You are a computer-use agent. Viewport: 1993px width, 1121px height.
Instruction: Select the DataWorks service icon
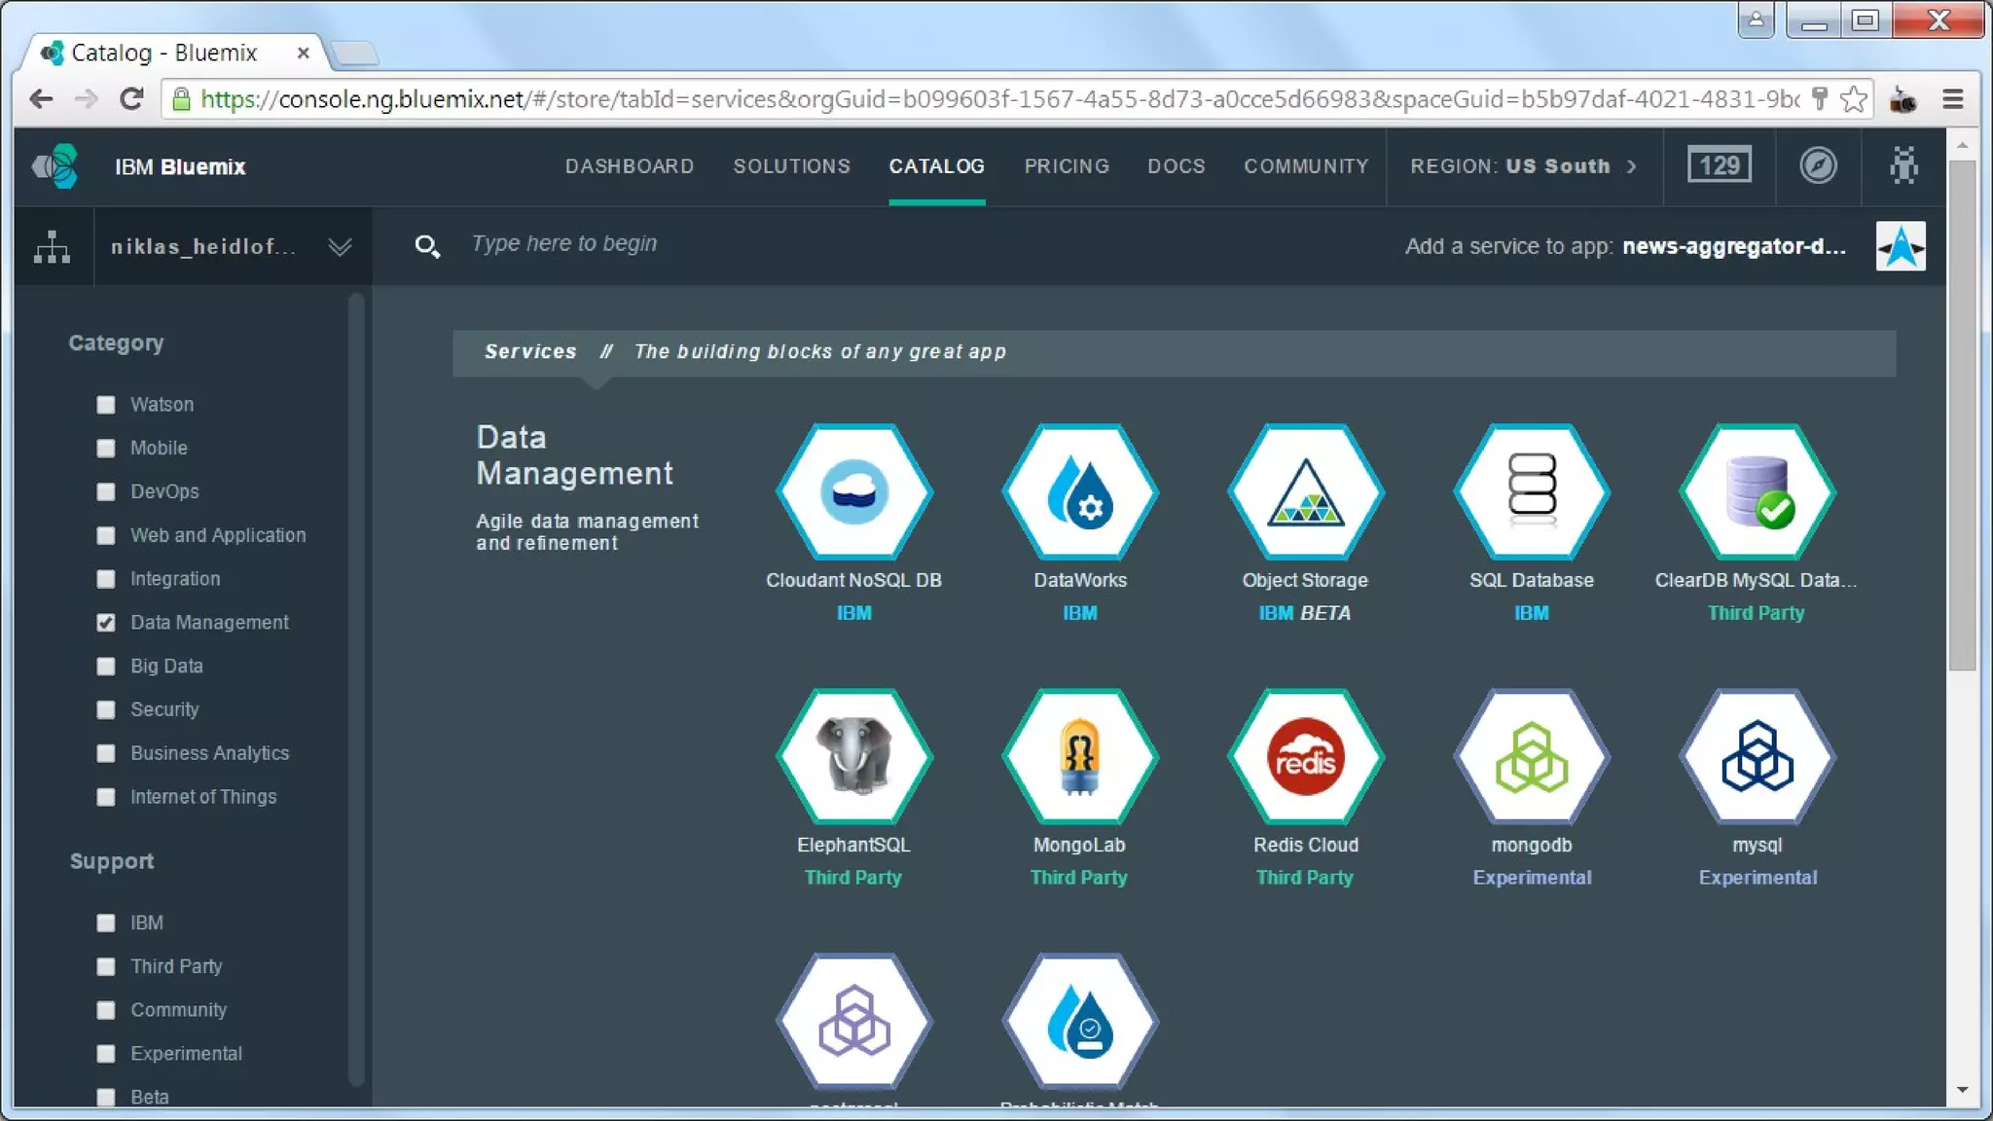coord(1079,491)
